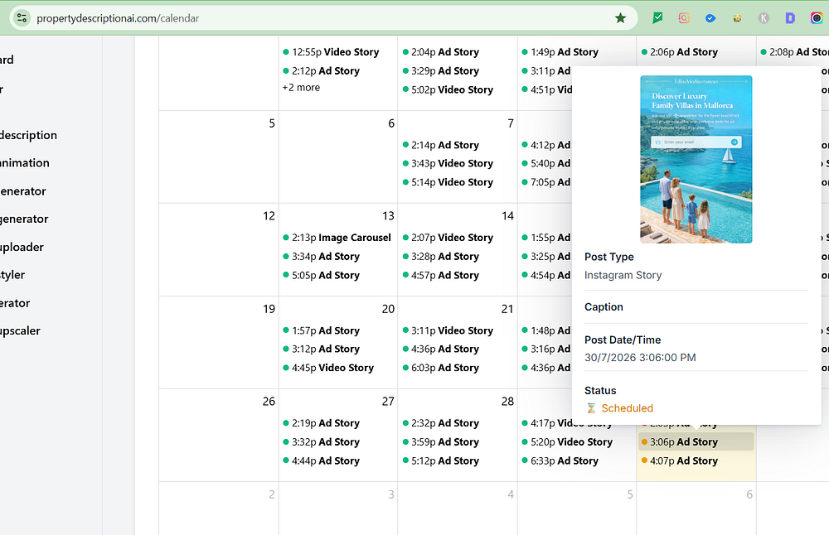Image resolution: width=829 pixels, height=535 pixels.
Task: Open the 2:06p Ad Story event
Action: [x=680, y=51]
